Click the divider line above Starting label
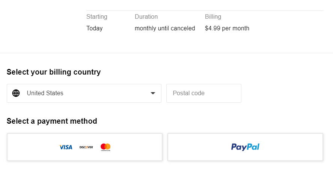Screen dimensions: 333x172 (205, 10)
